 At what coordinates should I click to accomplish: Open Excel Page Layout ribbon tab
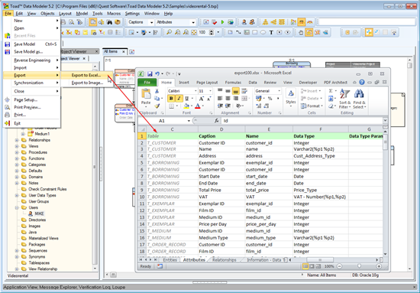click(207, 83)
